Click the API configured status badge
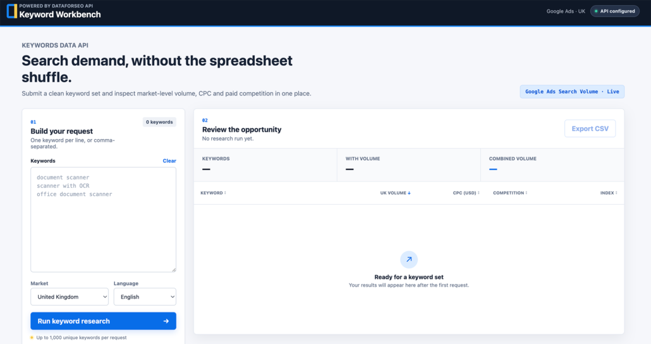The width and height of the screenshot is (651, 344). point(615,11)
